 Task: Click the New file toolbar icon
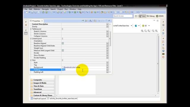click(x=27, y=12)
